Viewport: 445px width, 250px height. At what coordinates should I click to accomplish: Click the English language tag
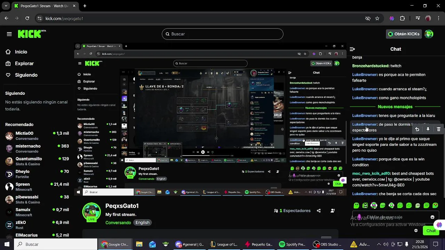click(x=143, y=223)
